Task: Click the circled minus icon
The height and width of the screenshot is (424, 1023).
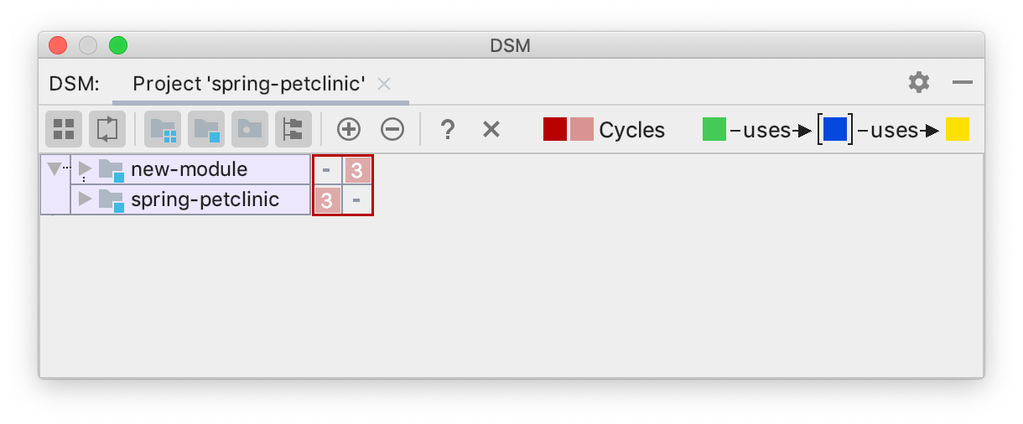Action: 392,129
